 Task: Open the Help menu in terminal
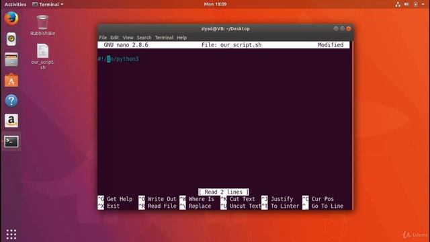(x=181, y=38)
